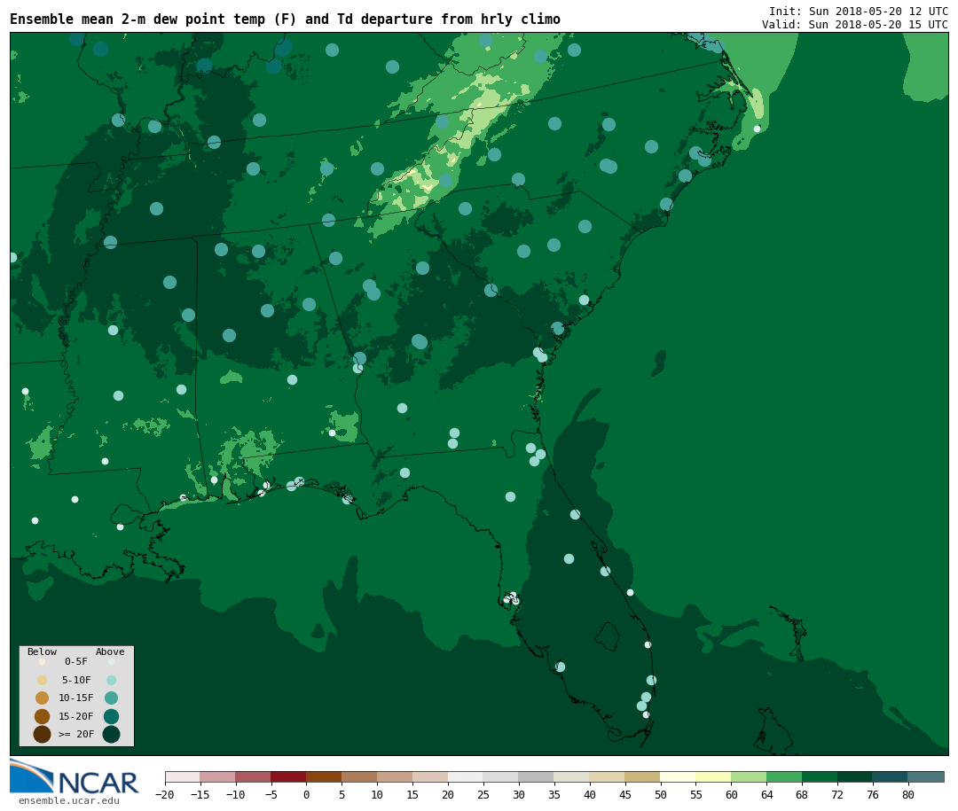Click the '15-20F' legend label

[x=76, y=716]
